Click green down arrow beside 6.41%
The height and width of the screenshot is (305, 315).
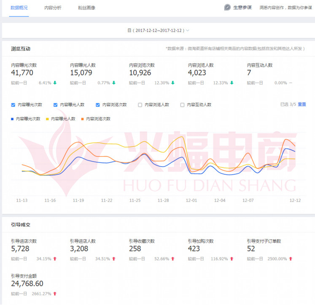click(55, 83)
